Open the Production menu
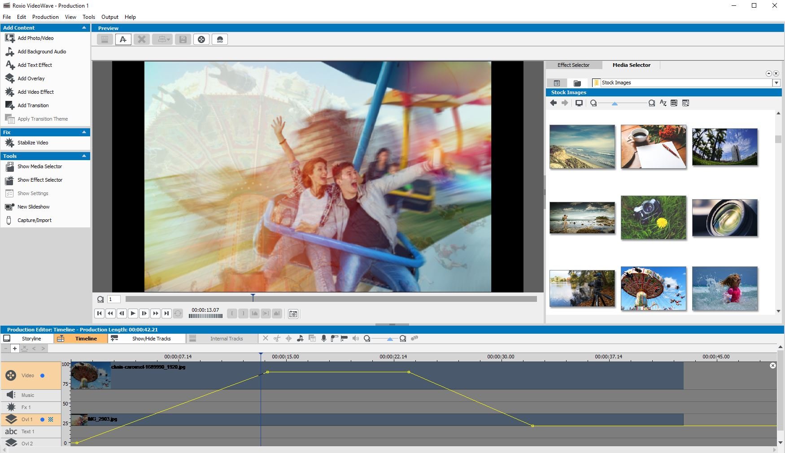 pos(45,17)
